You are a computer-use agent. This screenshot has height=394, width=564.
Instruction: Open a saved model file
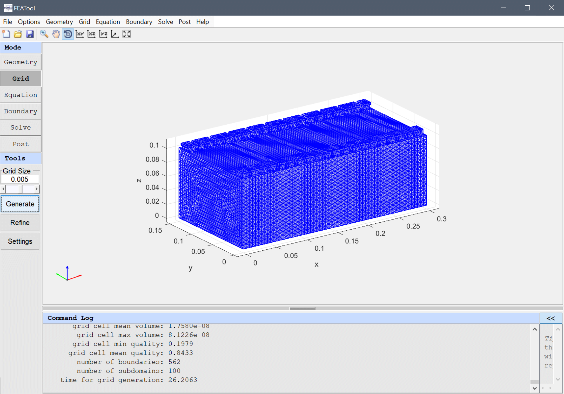(18, 34)
